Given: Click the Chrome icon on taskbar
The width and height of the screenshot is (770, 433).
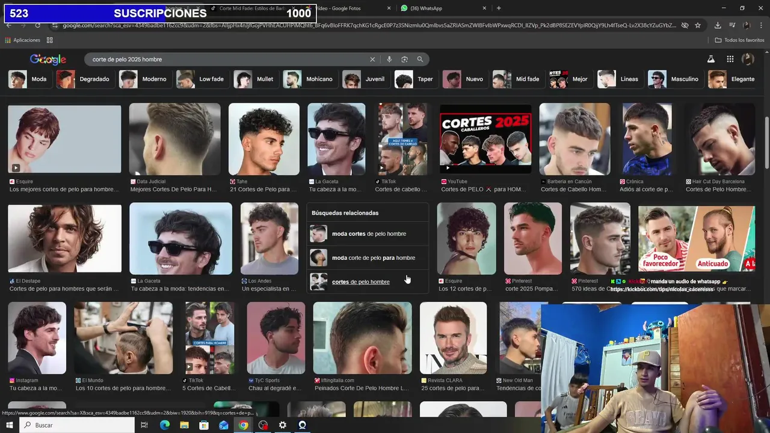Looking at the screenshot, I should [243, 425].
